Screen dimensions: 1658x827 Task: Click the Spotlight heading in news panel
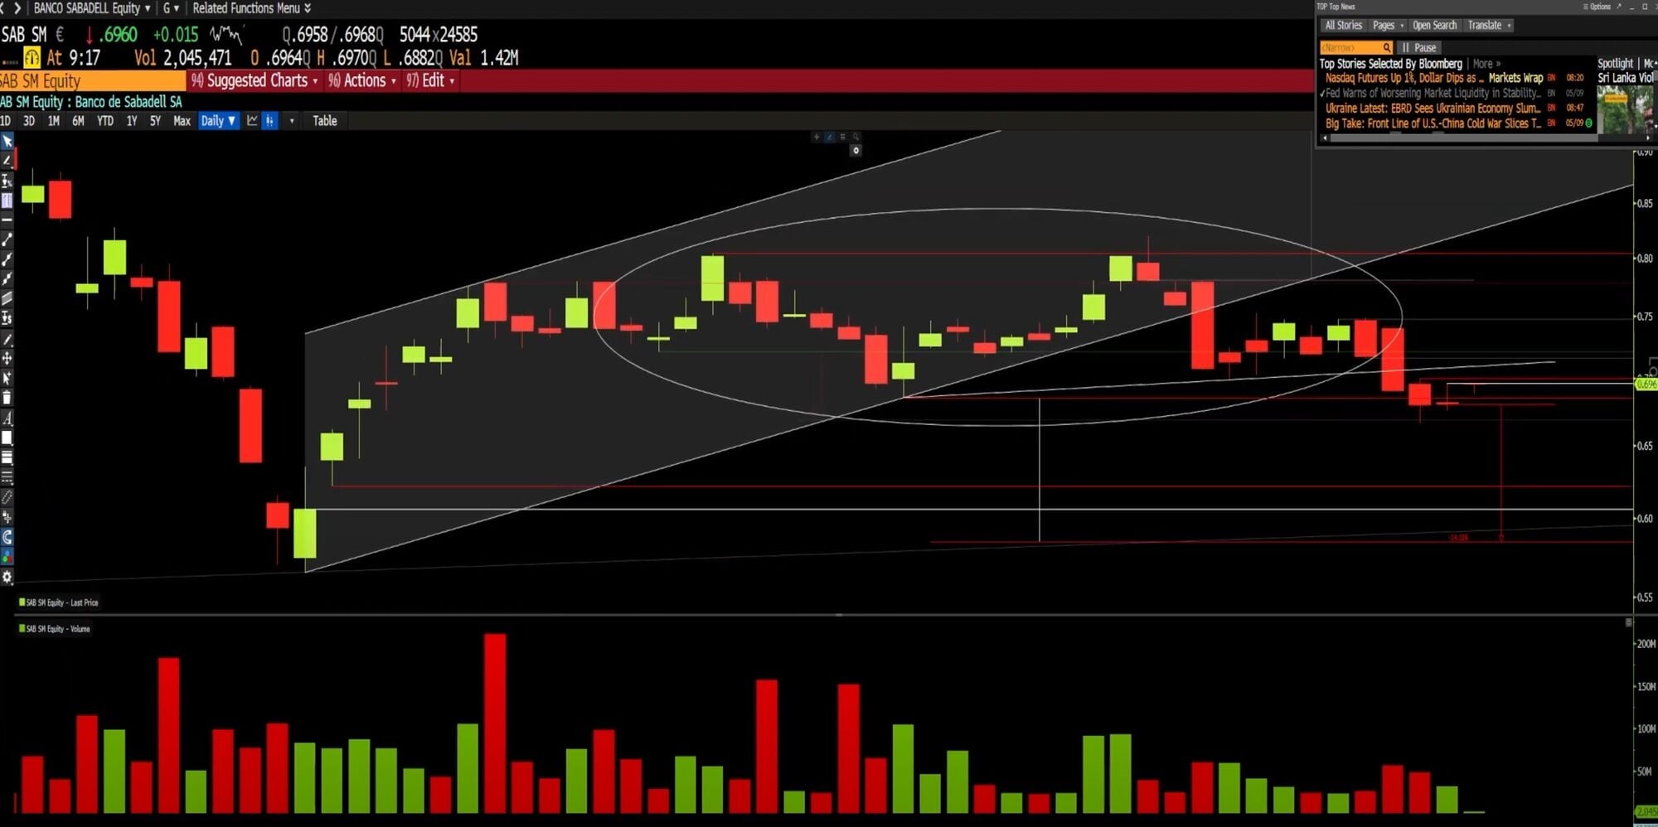[1615, 64]
